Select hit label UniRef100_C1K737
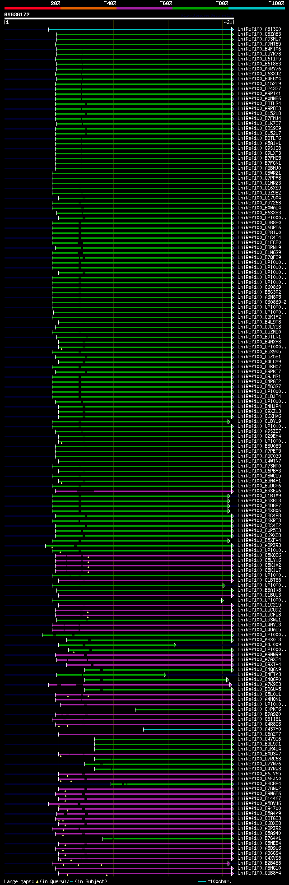 tap(259, 124)
